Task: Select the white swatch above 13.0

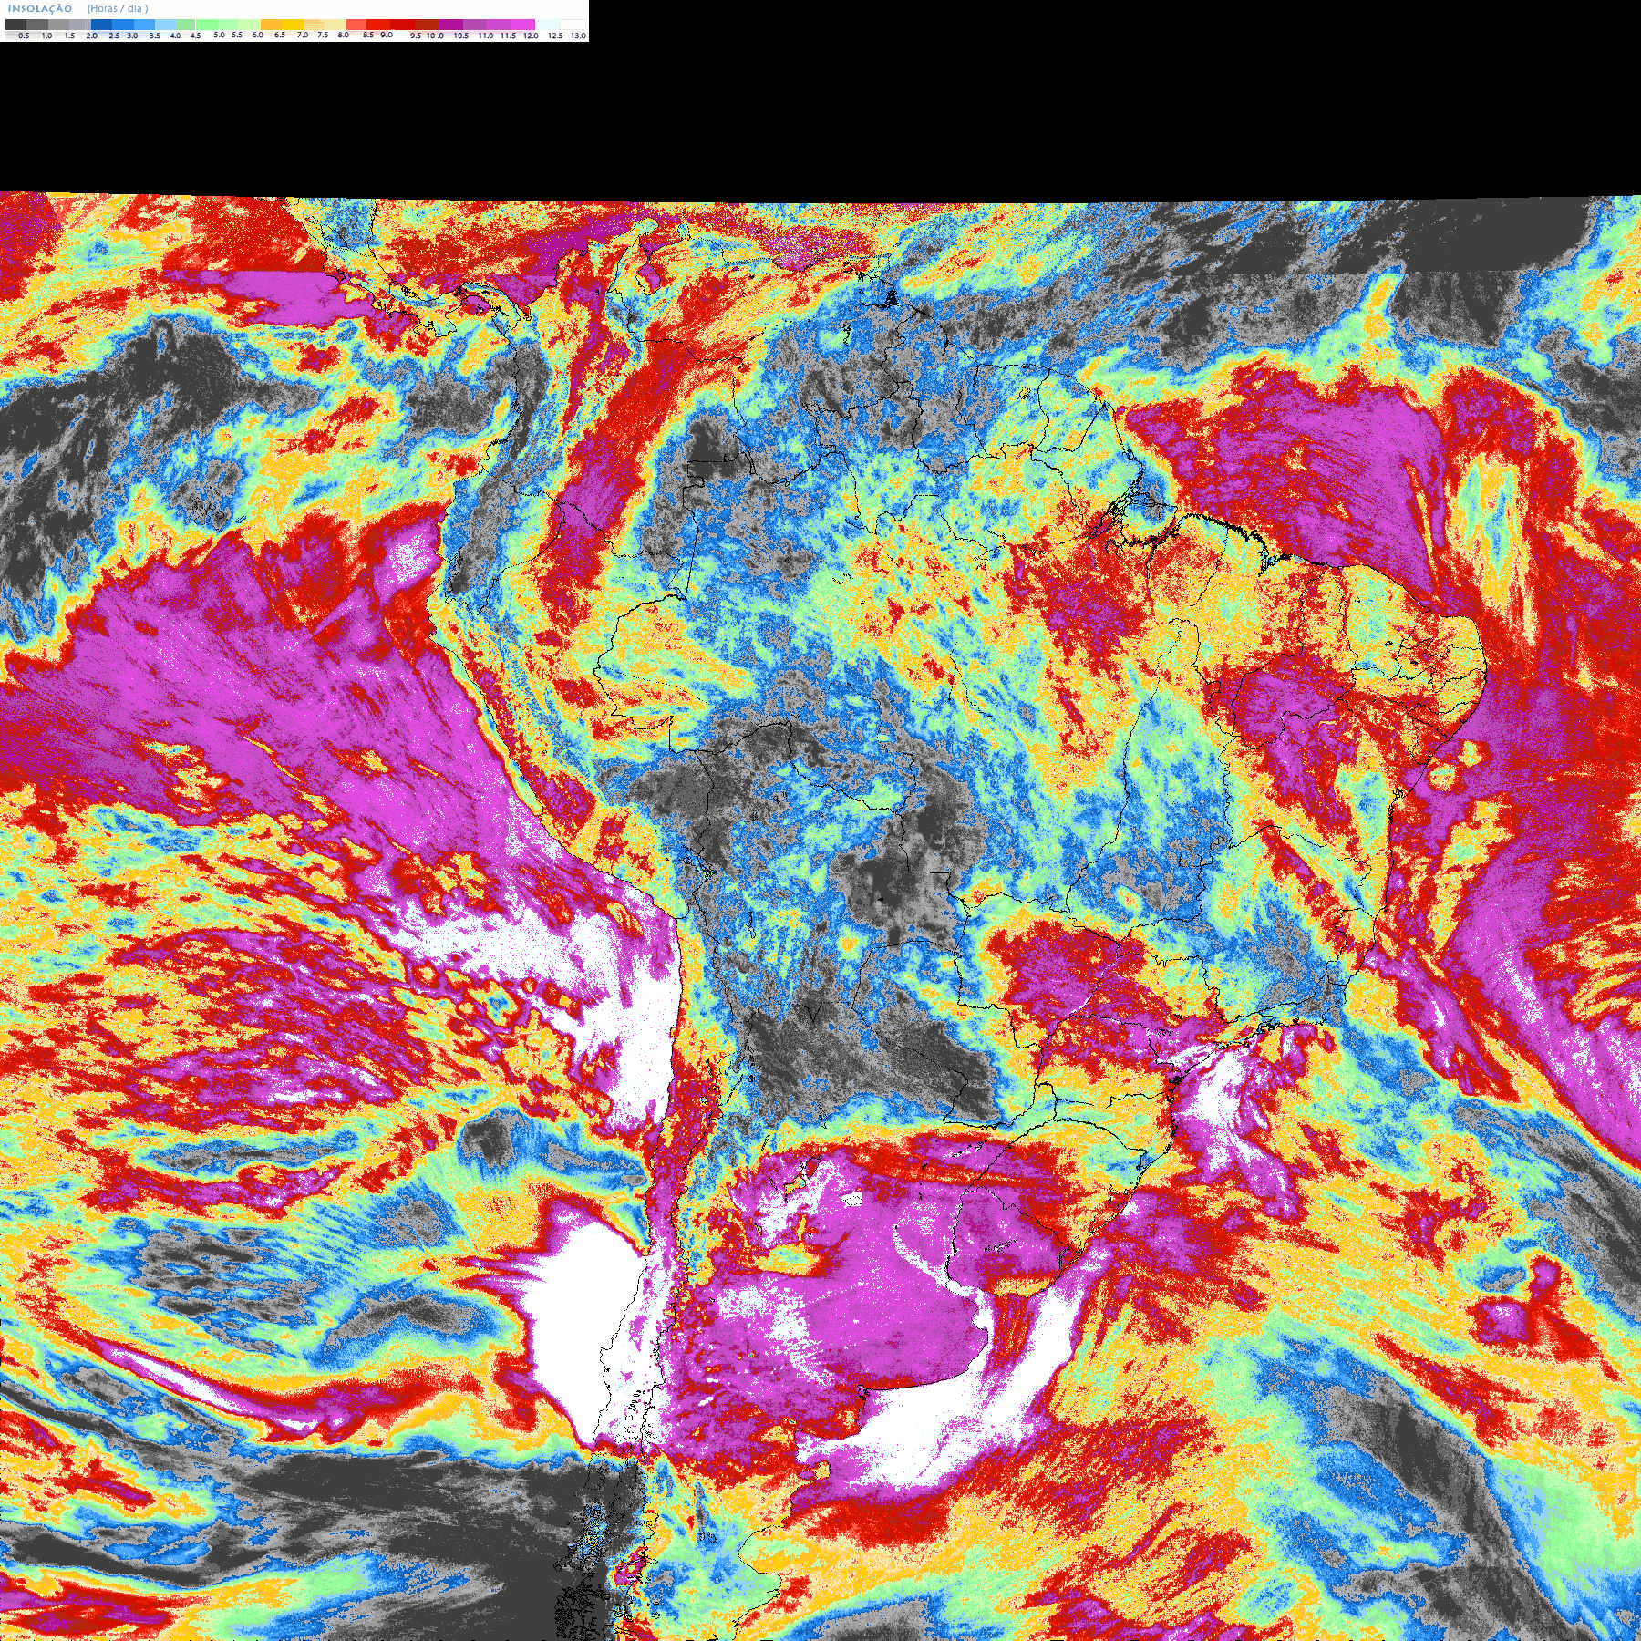Action: (x=573, y=25)
